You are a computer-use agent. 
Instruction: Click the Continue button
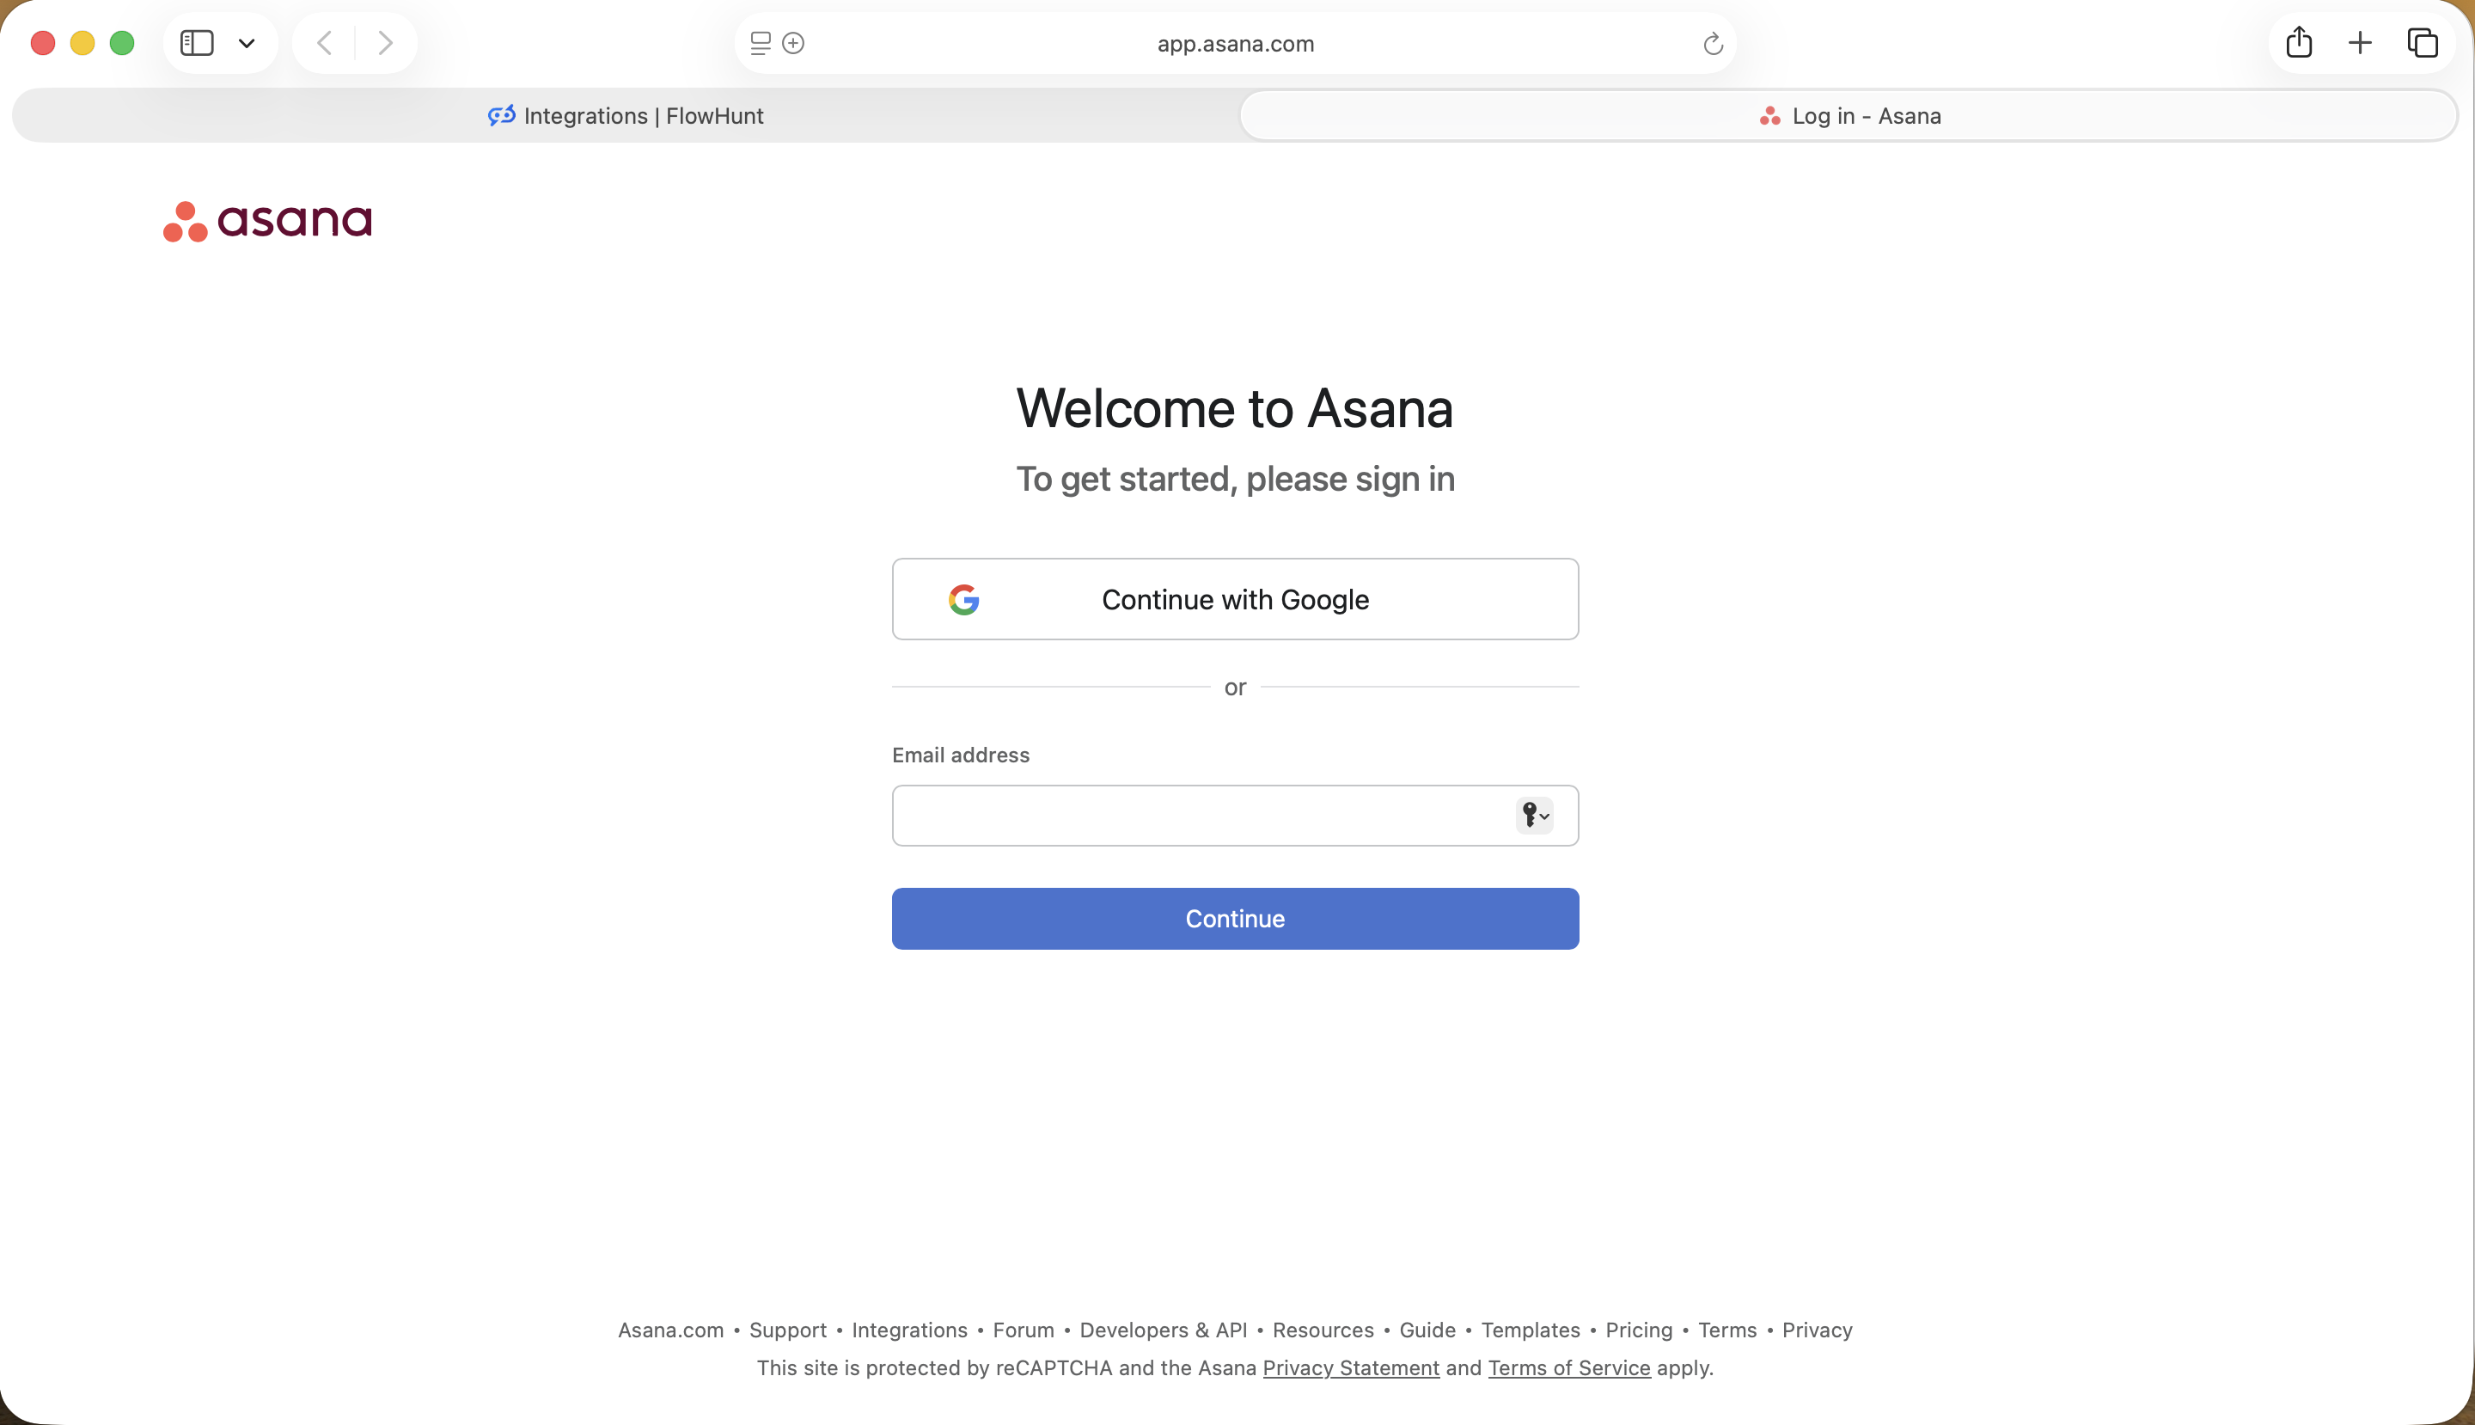tap(1234, 918)
